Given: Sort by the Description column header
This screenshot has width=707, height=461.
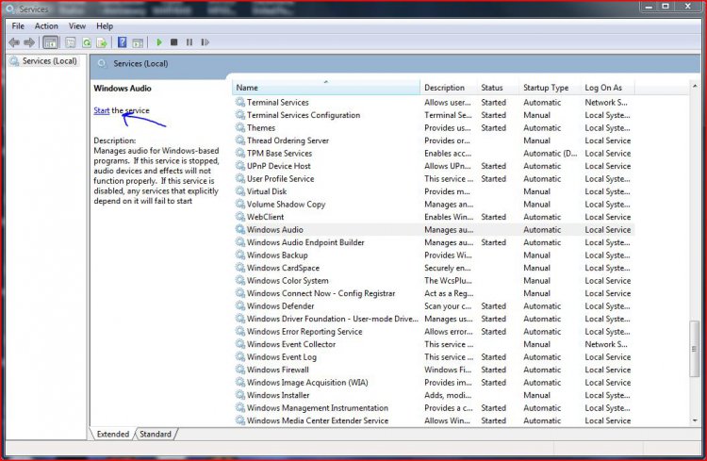Looking at the screenshot, I should click(448, 88).
